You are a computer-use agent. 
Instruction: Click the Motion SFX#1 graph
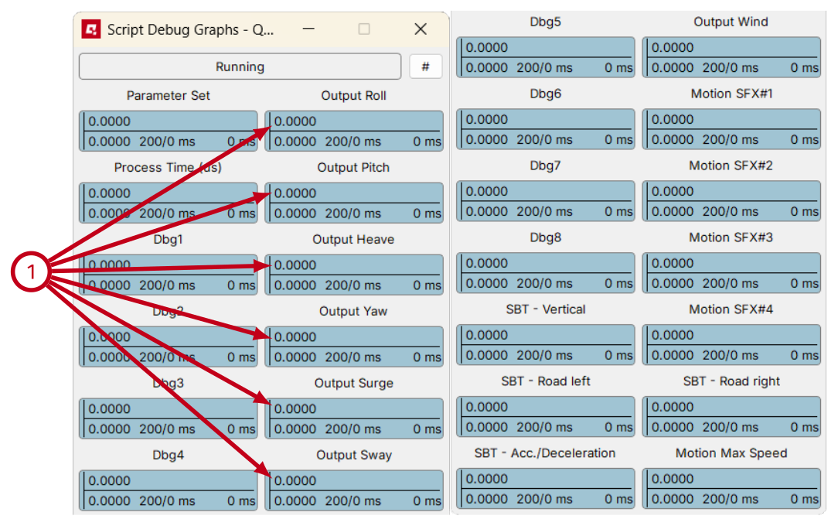pyautogui.click(x=731, y=129)
